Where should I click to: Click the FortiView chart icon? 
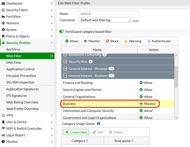point(3,17)
